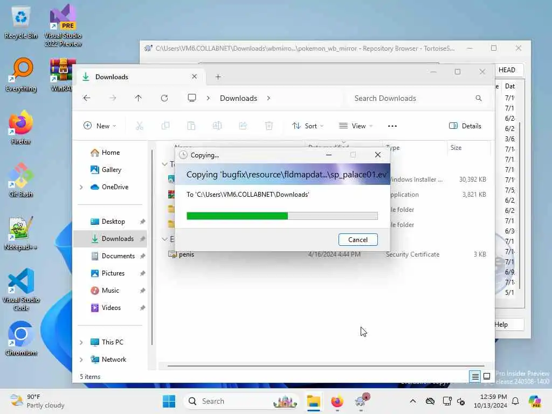Collapse the Earlier file group

pos(164,239)
